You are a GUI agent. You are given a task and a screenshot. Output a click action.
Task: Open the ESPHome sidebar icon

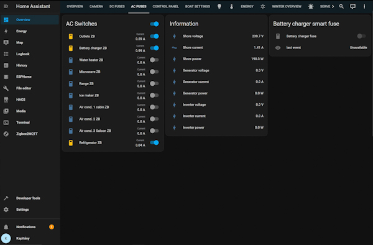tap(6, 77)
